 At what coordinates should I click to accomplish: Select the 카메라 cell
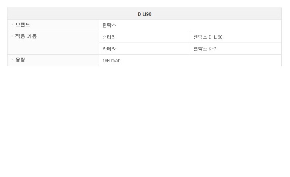(109, 49)
